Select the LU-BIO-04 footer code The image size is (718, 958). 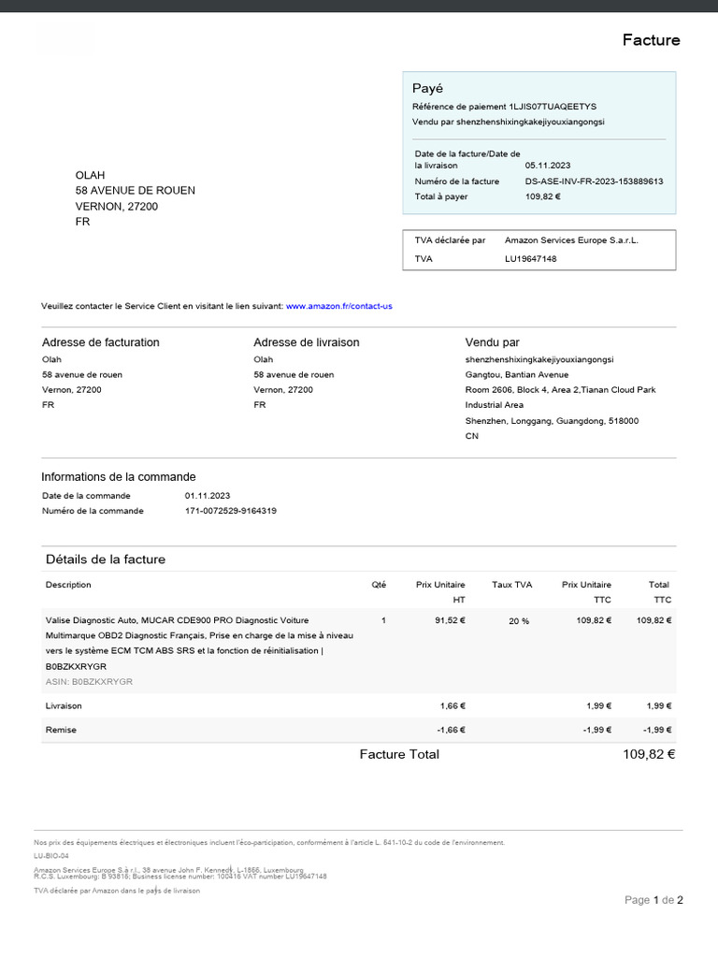tap(51, 856)
